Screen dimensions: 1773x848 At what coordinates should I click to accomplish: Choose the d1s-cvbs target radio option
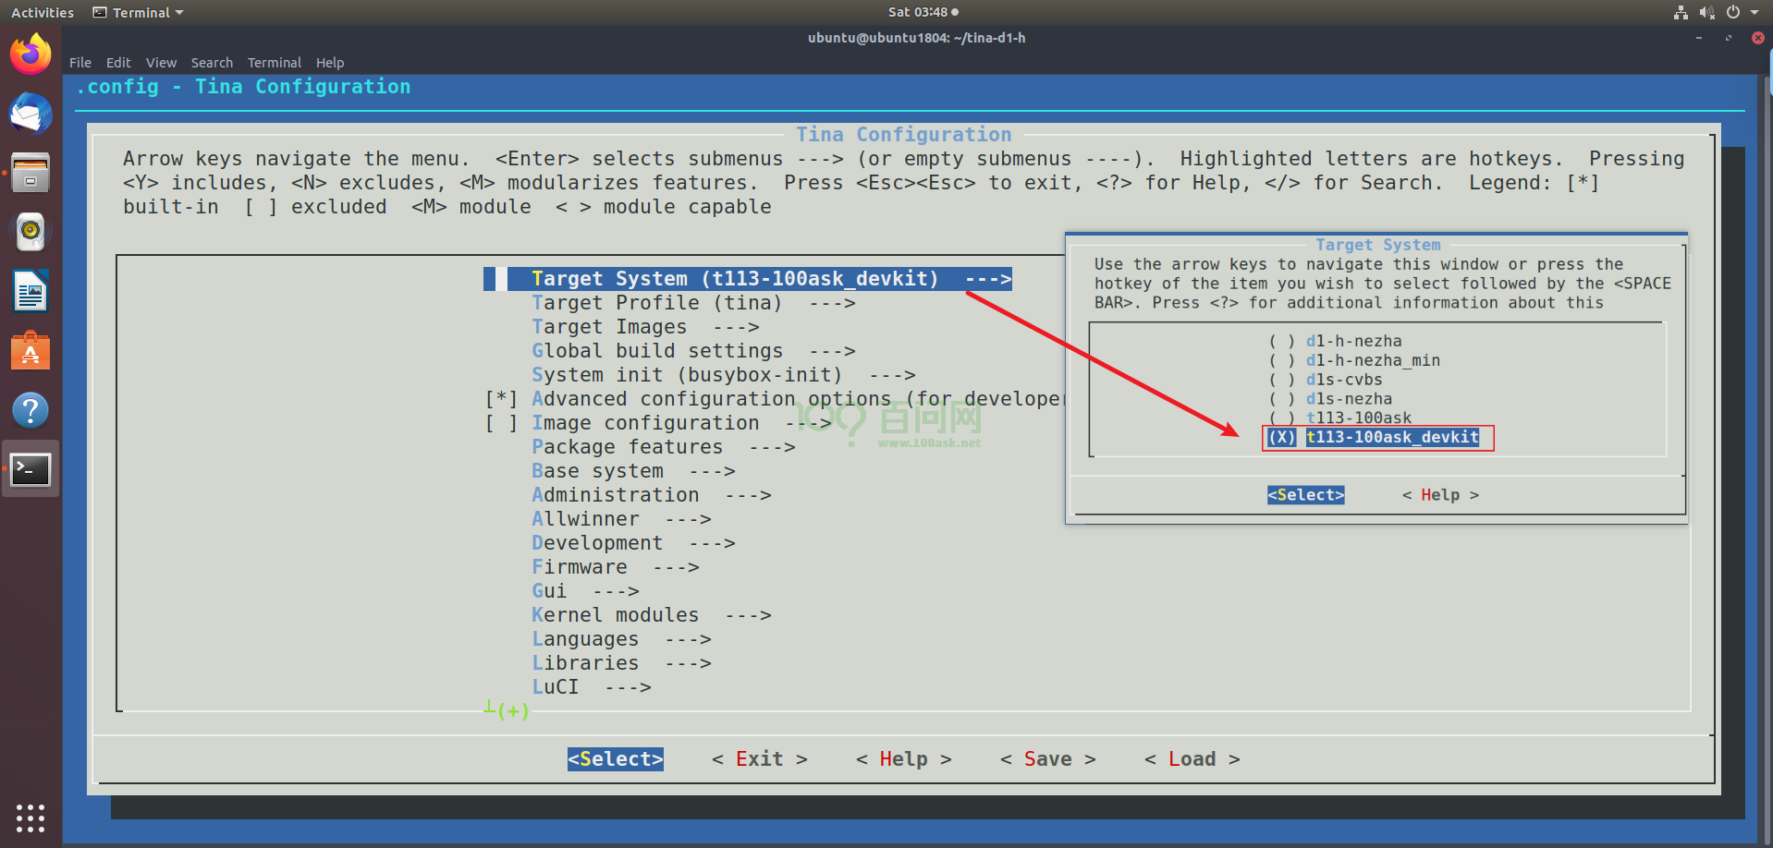[x=1282, y=381]
